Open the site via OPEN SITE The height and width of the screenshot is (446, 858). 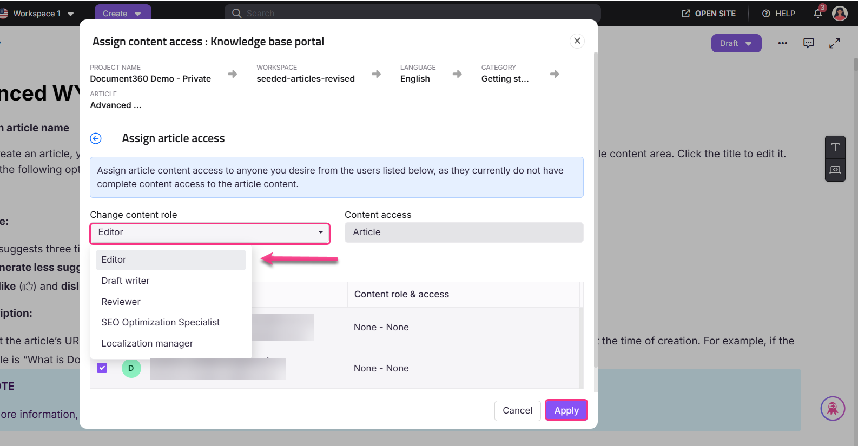click(x=709, y=14)
